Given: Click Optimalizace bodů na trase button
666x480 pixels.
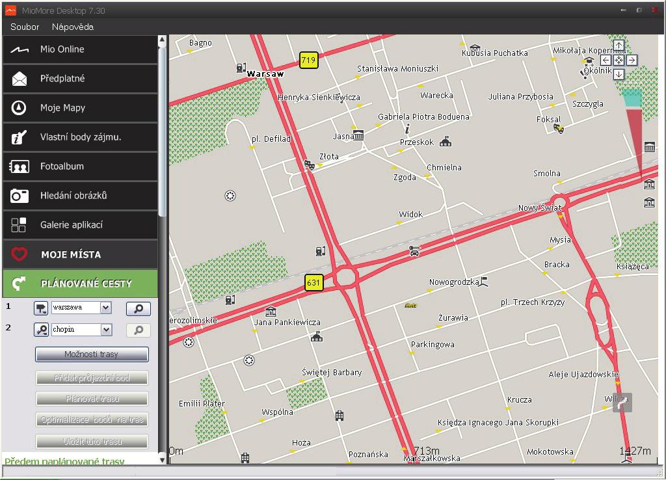Looking at the screenshot, I should 92,420.
